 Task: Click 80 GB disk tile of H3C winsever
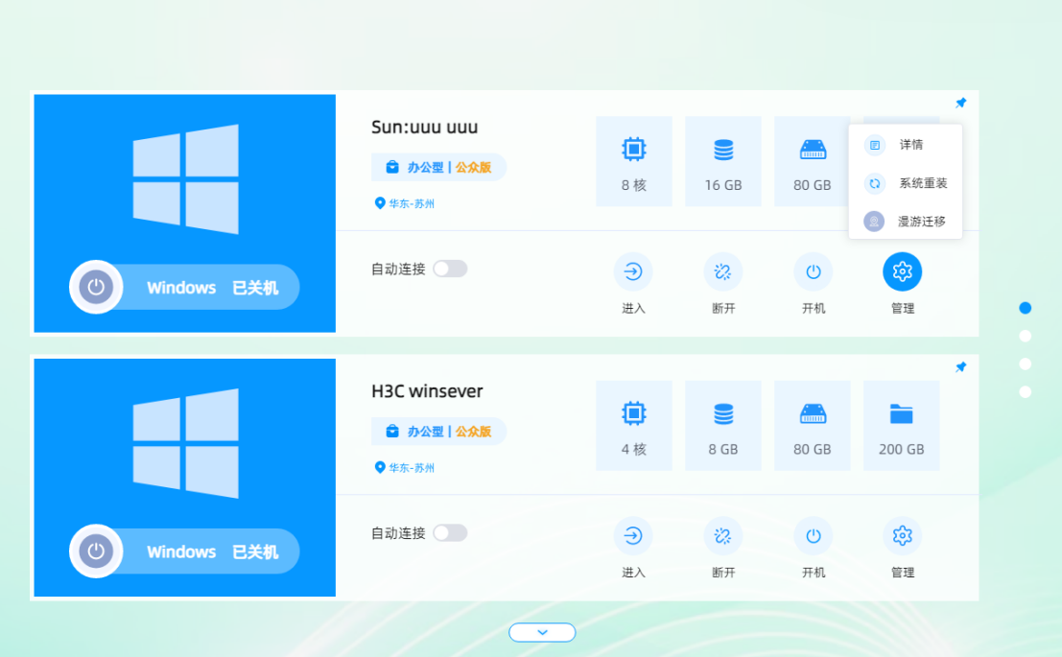coord(812,425)
